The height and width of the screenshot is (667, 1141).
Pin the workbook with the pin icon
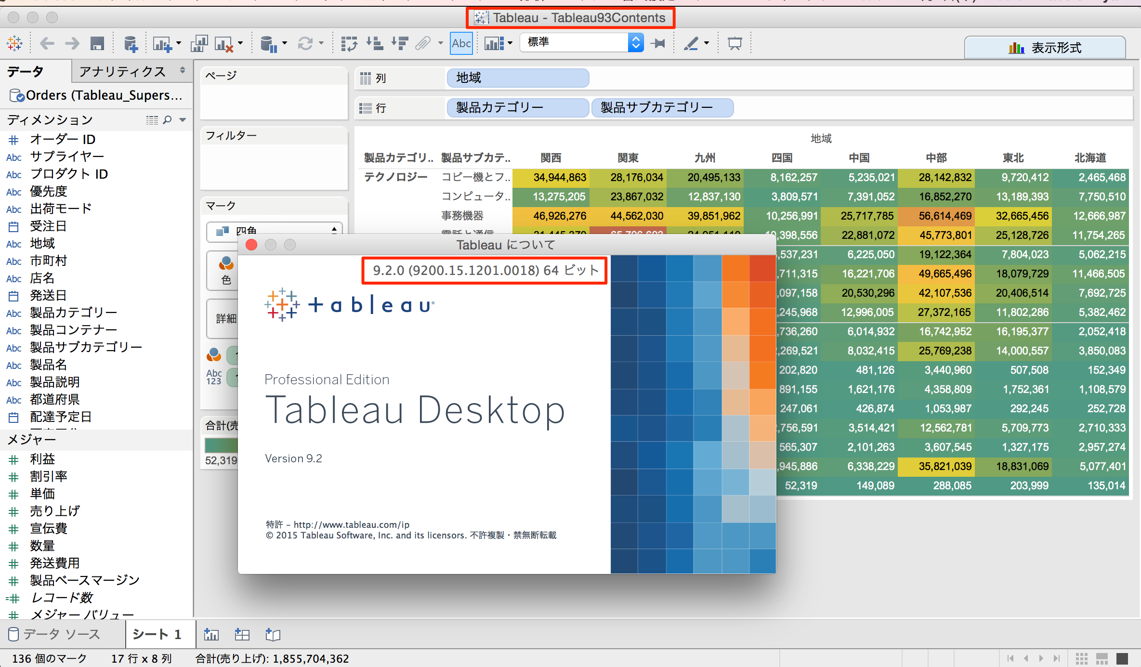[x=658, y=43]
